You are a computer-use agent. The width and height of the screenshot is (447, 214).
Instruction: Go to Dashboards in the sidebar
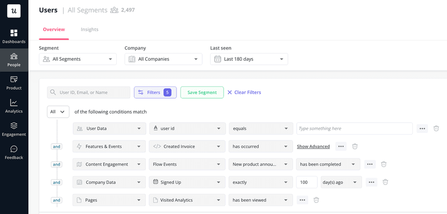[14, 36]
